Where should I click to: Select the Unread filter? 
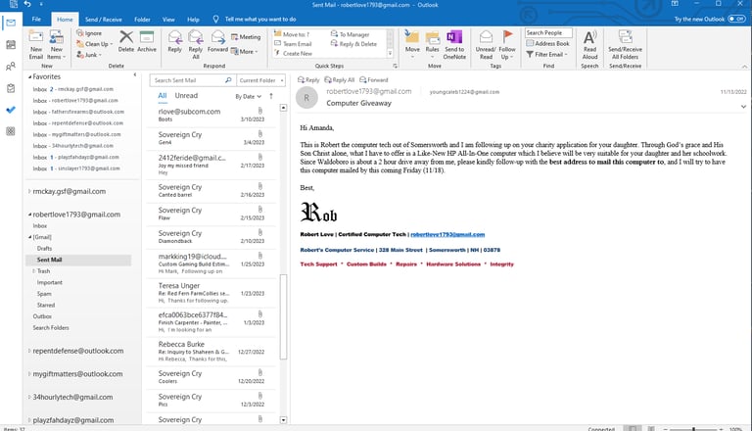(186, 96)
